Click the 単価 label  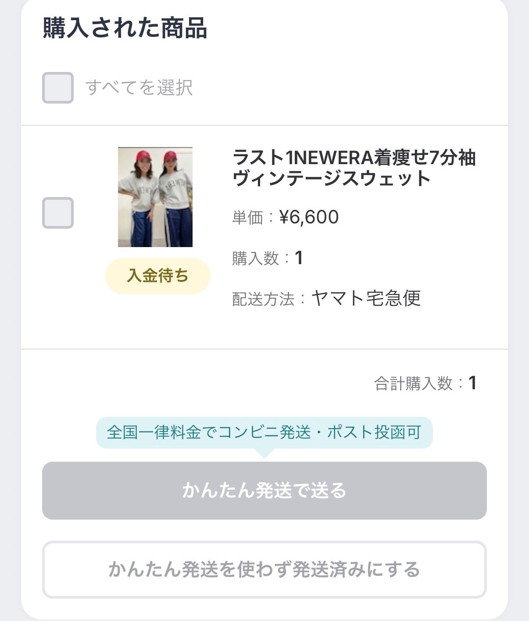pos(247,218)
